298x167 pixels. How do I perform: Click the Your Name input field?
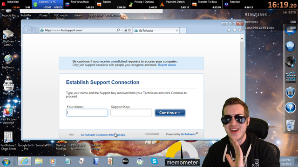click(87, 112)
